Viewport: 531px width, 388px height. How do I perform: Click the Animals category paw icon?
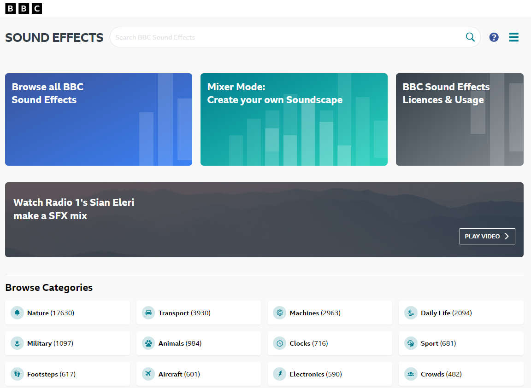(148, 343)
